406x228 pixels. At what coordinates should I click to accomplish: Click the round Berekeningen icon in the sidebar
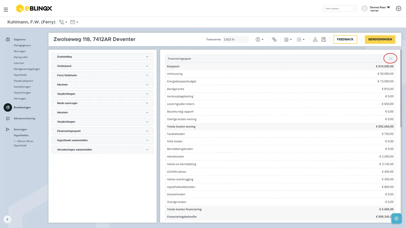[8, 107]
